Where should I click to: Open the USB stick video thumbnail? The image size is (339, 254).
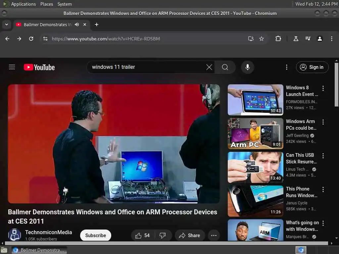(256, 167)
